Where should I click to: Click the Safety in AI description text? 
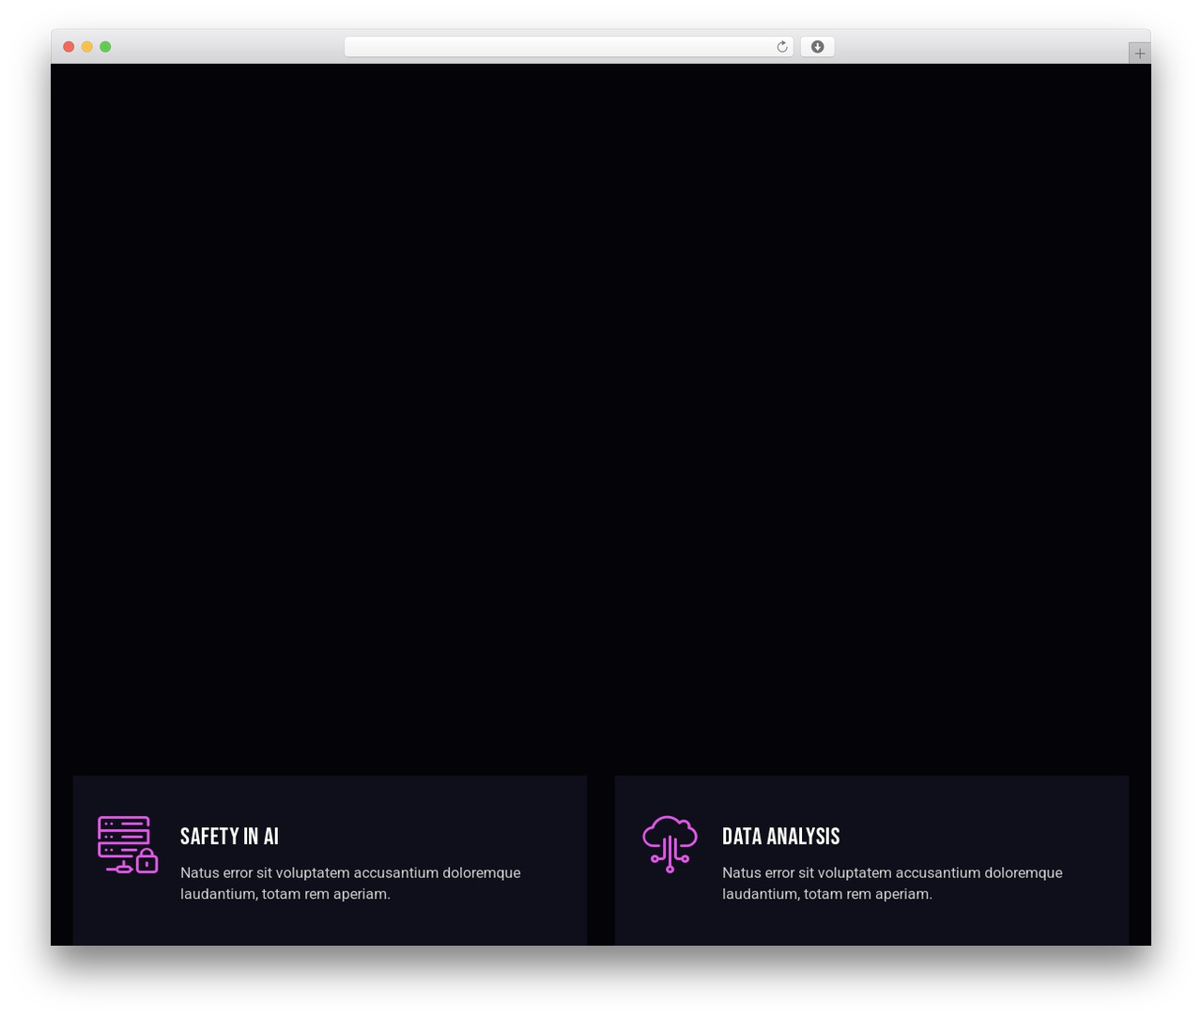tap(350, 884)
